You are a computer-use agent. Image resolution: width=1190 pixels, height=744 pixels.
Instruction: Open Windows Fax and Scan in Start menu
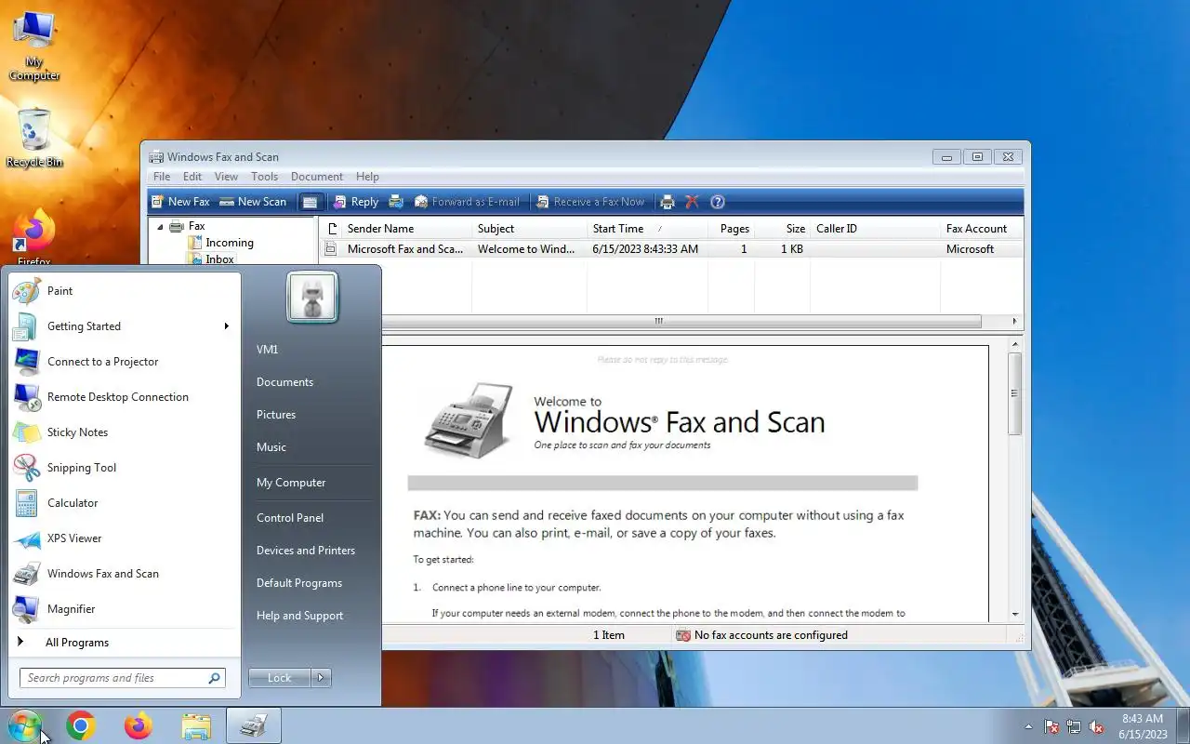125,574
